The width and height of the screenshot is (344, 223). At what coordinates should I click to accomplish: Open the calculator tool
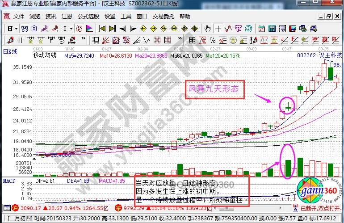pos(272,28)
